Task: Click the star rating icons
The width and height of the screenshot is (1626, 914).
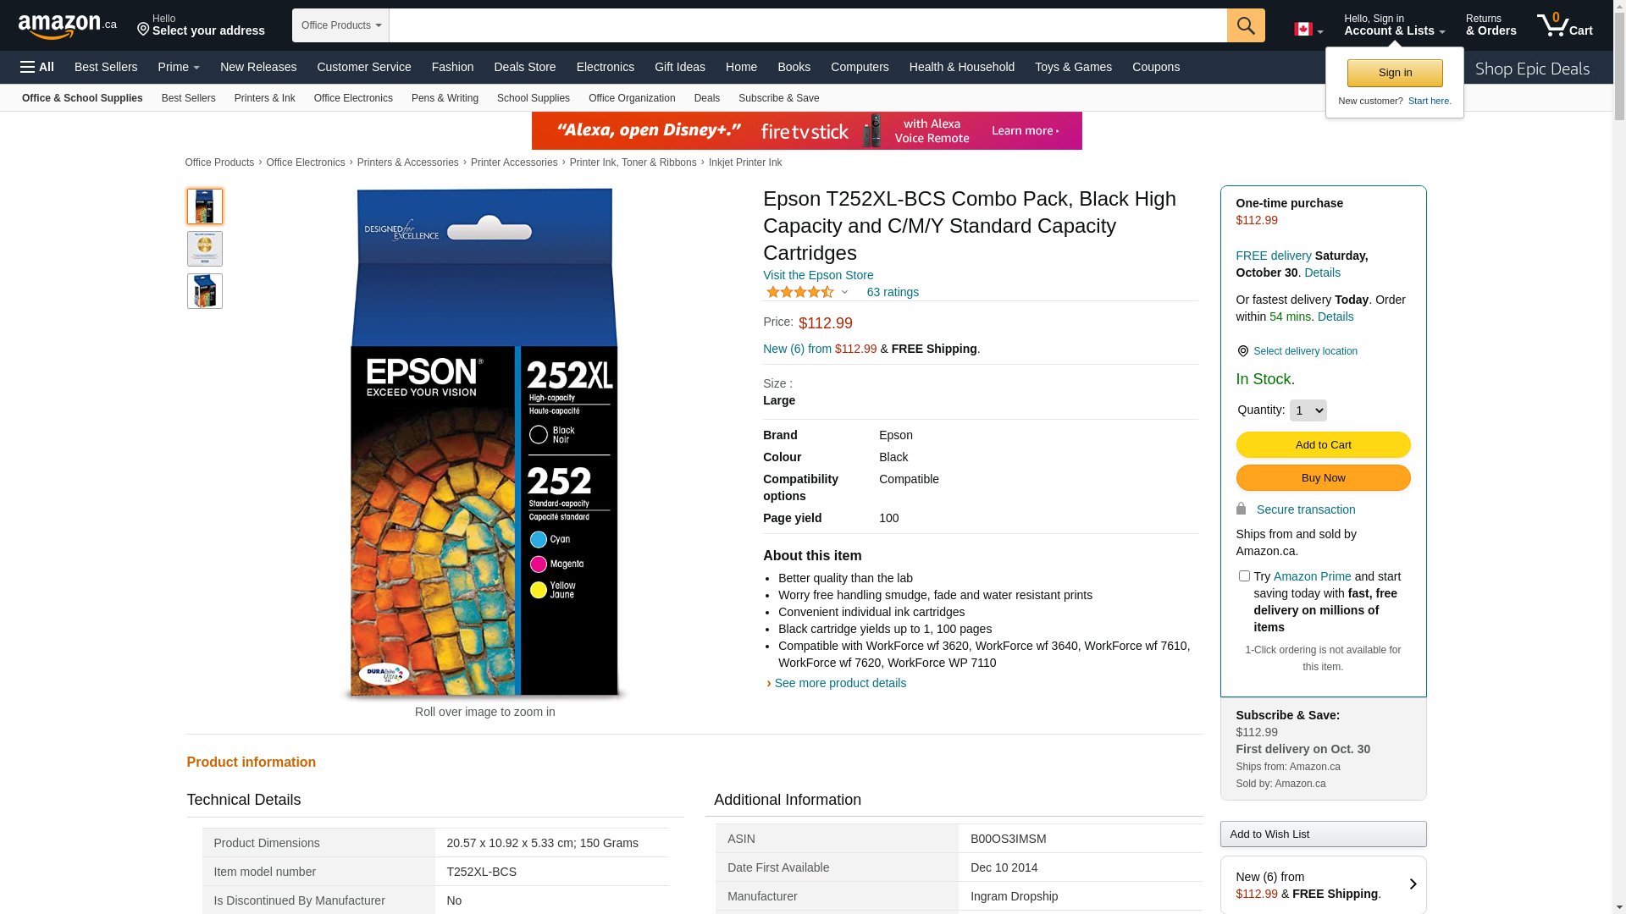Action: [x=799, y=293]
